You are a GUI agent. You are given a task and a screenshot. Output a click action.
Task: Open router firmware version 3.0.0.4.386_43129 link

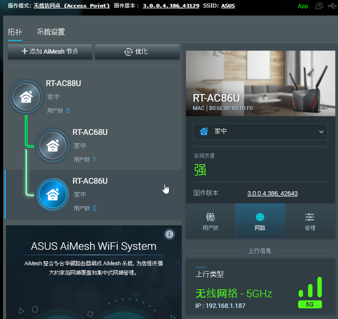tap(171, 6)
